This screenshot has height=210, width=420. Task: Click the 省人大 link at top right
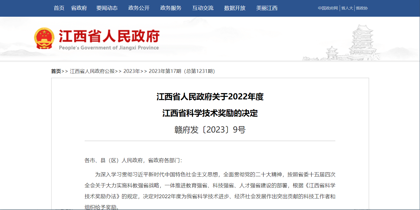(347, 8)
